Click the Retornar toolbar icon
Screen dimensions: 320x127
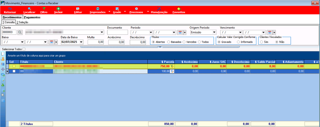coord(10,9)
